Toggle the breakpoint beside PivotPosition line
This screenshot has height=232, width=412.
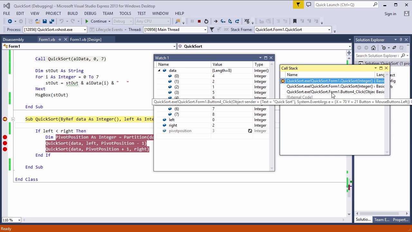5,137
